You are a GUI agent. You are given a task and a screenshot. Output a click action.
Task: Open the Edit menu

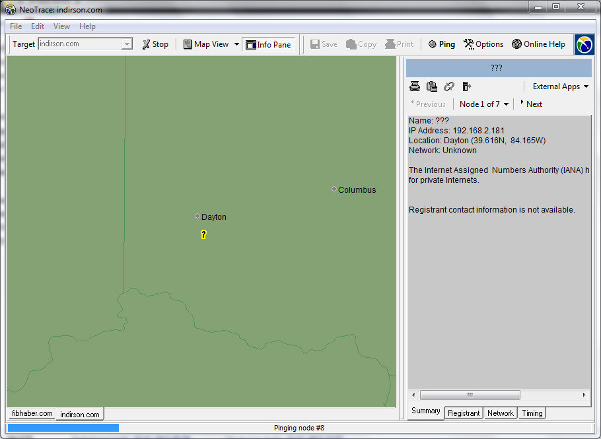pyautogui.click(x=38, y=26)
